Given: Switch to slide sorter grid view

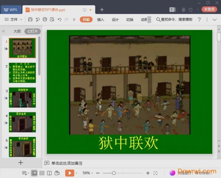Looking at the screenshot, I should (42, 173).
